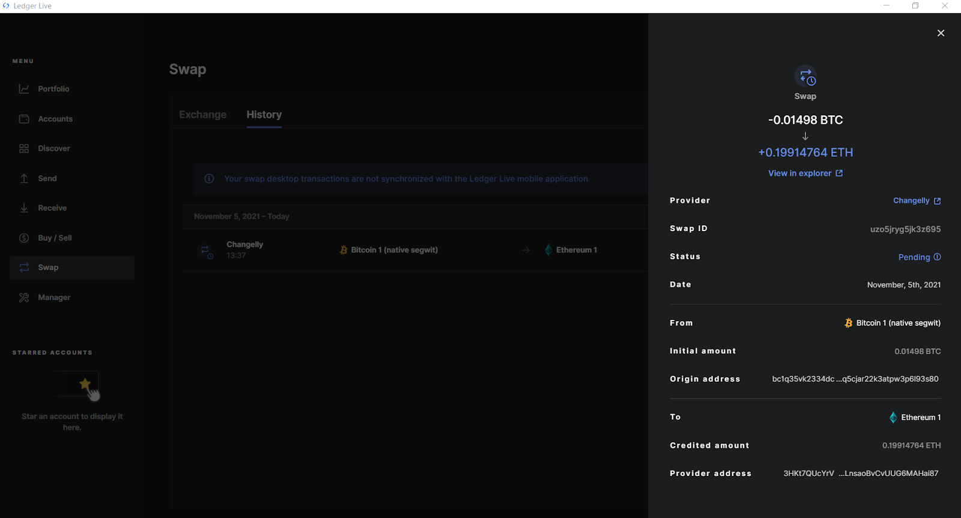Open the View in explorer link
The height and width of the screenshot is (518, 961).
(800, 173)
